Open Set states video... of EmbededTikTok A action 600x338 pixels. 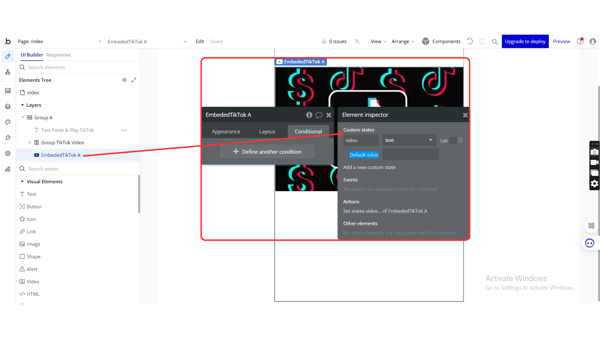pyautogui.click(x=385, y=211)
